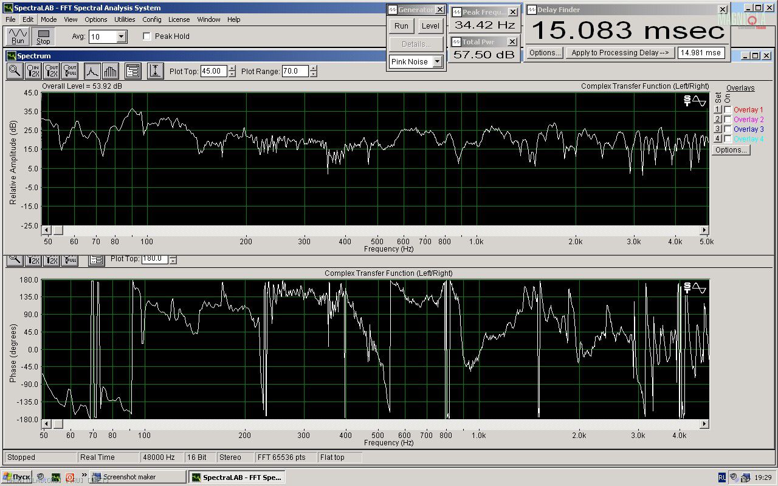Open the Utilities menu
The height and width of the screenshot is (486, 778).
(x=125, y=19)
